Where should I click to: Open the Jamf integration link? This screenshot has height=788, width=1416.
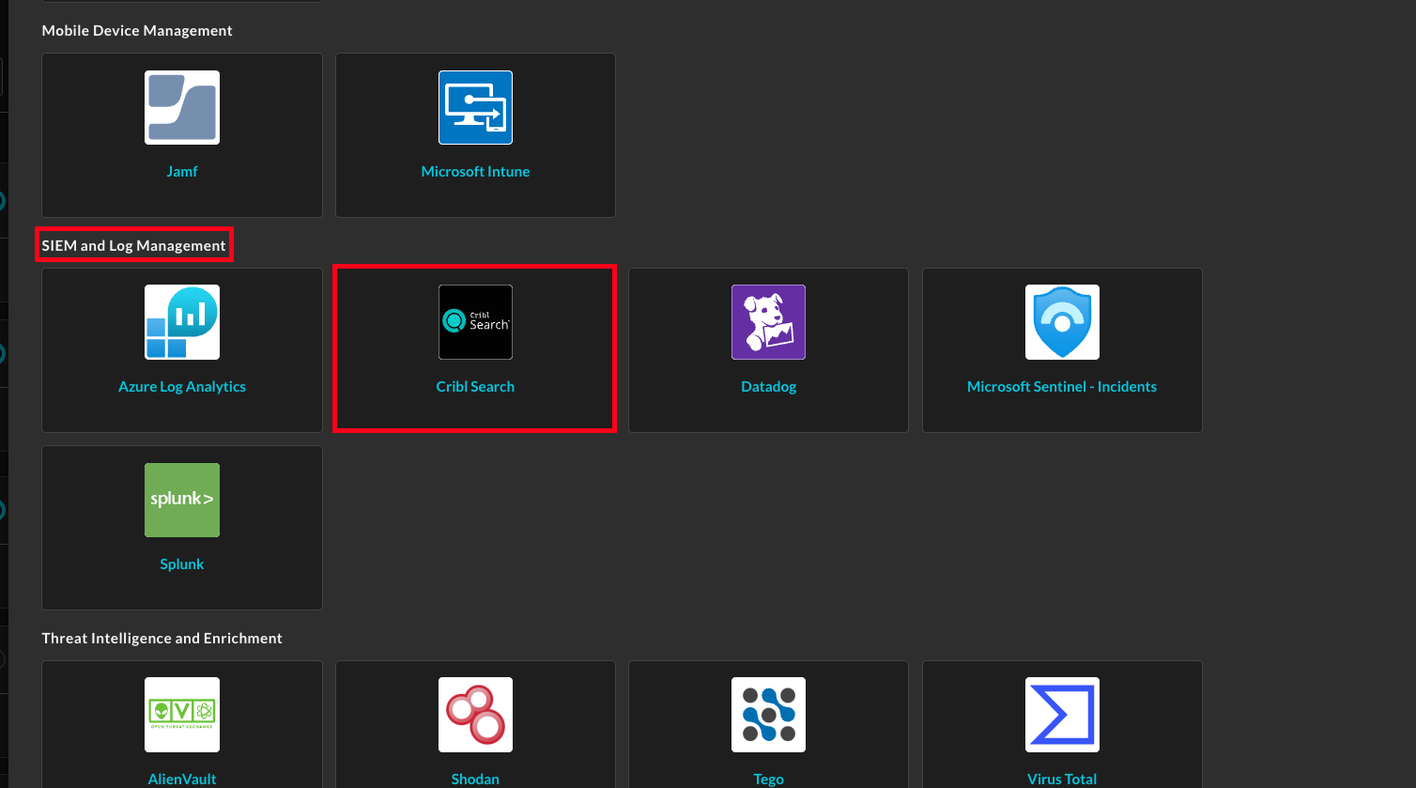tap(182, 172)
